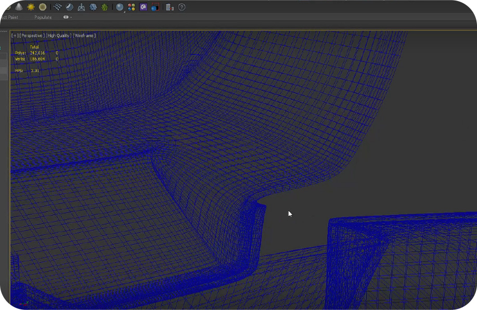This screenshot has width=477, height=310.
Task: Click the ribbon display toggle pill button
Action: [66, 17]
